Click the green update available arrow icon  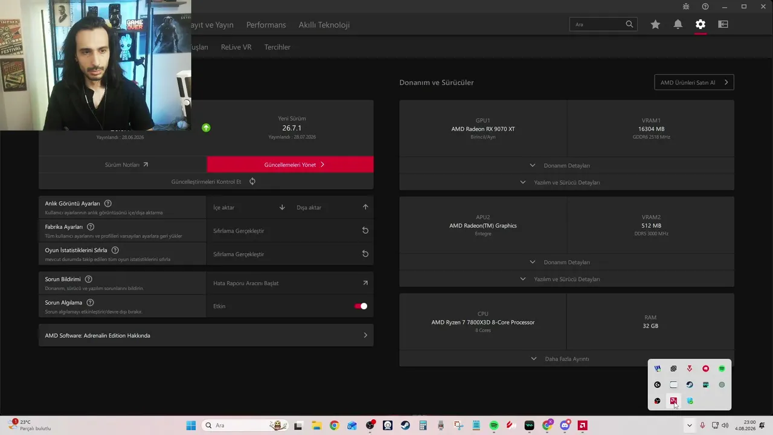coord(206,127)
